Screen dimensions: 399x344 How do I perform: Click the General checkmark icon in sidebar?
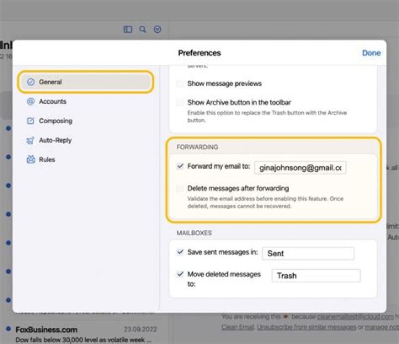click(30, 82)
